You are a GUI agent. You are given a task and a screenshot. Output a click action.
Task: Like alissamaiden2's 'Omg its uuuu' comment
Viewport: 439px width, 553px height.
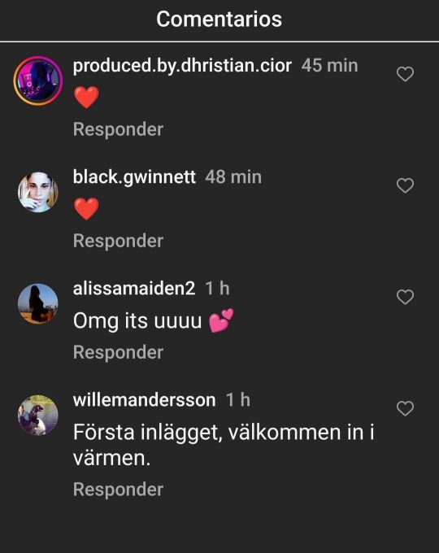coord(405,297)
